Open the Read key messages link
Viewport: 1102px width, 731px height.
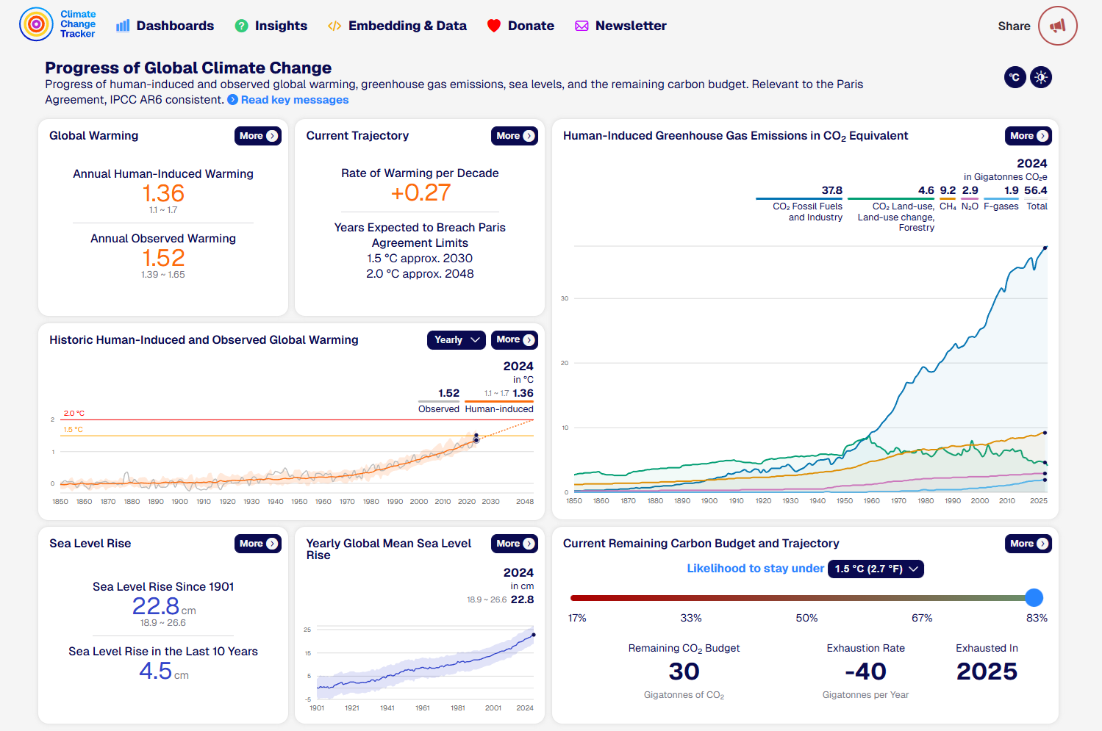(294, 100)
